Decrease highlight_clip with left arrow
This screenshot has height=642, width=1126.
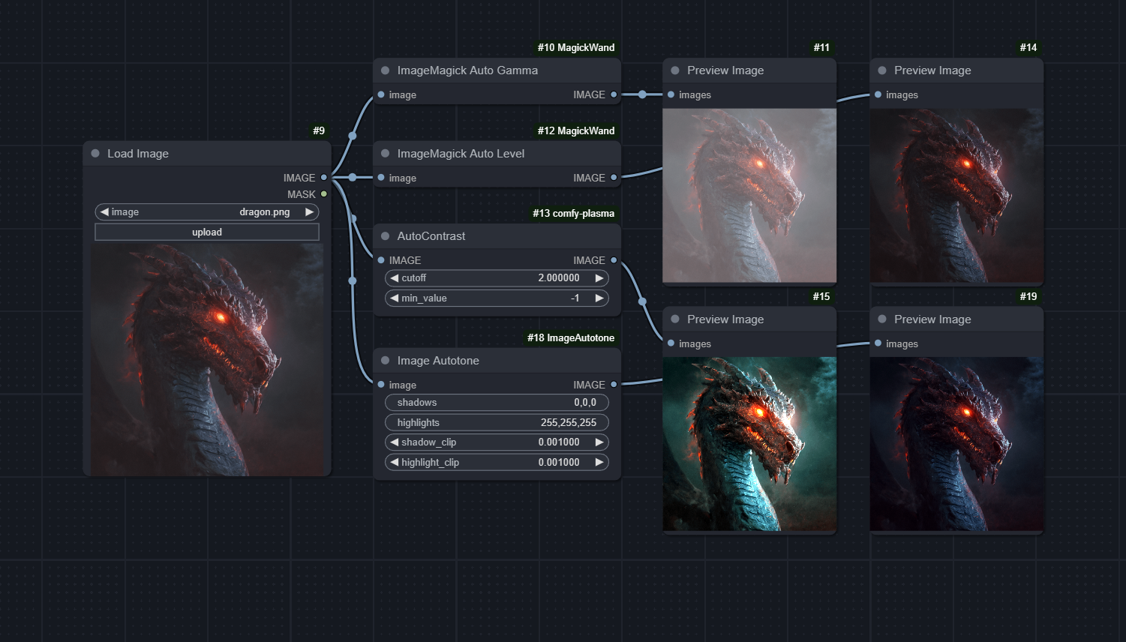coord(395,463)
